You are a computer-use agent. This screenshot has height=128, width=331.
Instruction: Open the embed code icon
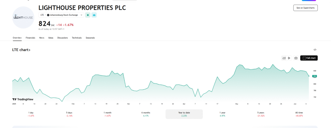(315, 50)
